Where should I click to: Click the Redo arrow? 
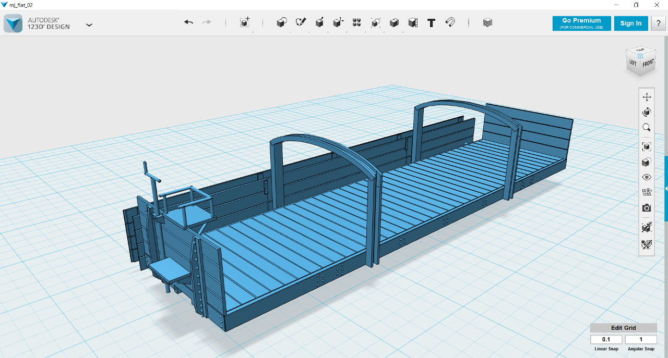(207, 22)
